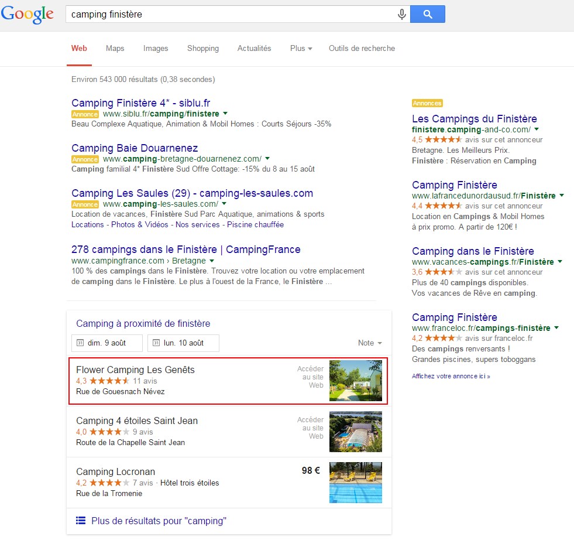Expand arrow beside lafrancedunordausud.fr URL
This screenshot has width=574, height=540.
tap(562, 196)
